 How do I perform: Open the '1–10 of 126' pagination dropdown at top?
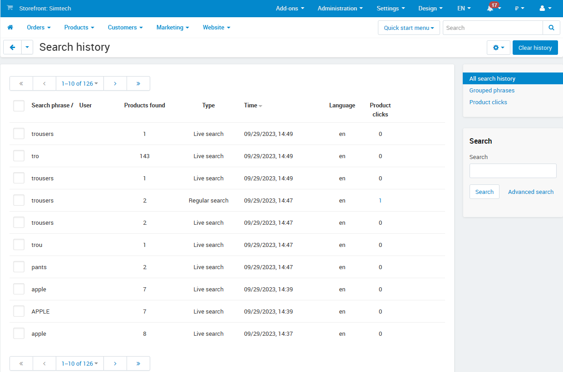tap(80, 83)
